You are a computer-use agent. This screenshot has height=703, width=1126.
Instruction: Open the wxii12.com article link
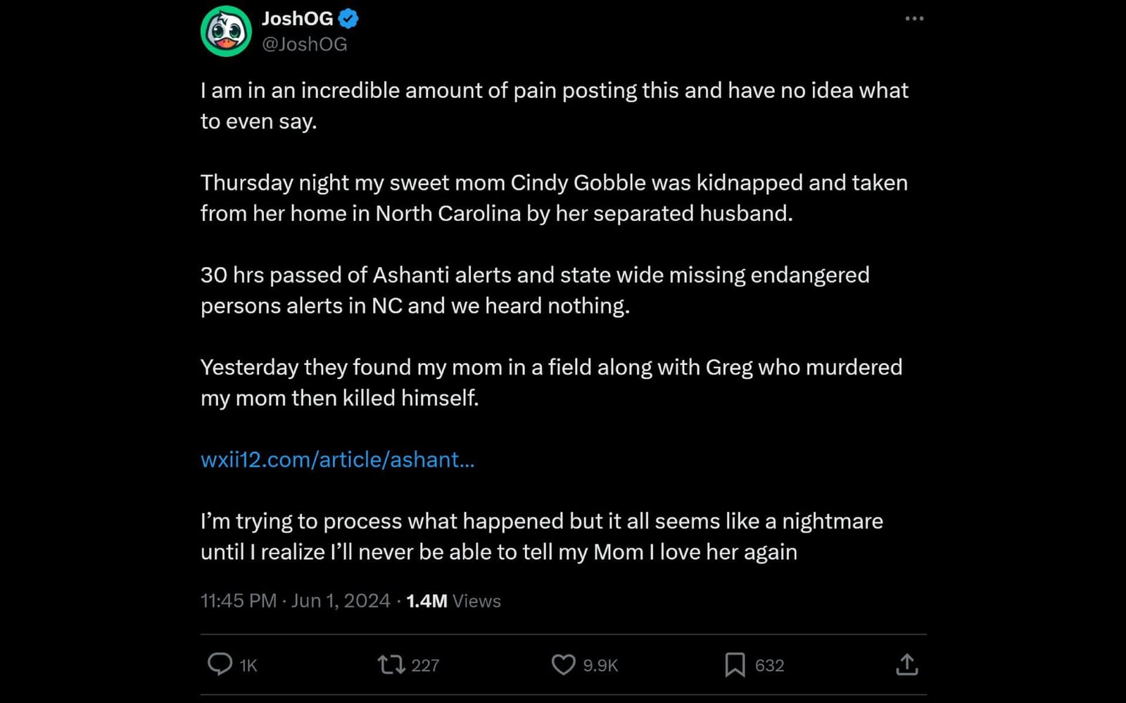point(337,460)
